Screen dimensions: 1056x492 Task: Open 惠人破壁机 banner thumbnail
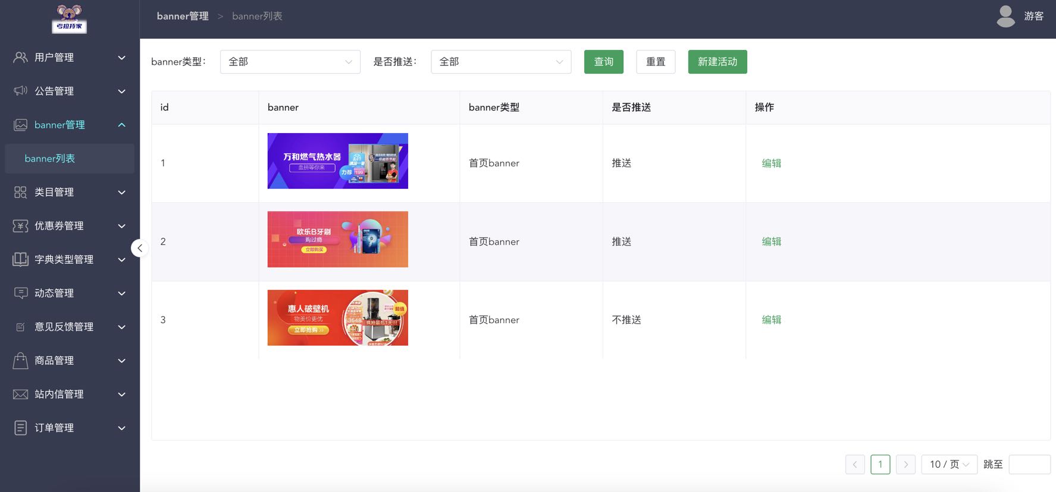pos(338,318)
